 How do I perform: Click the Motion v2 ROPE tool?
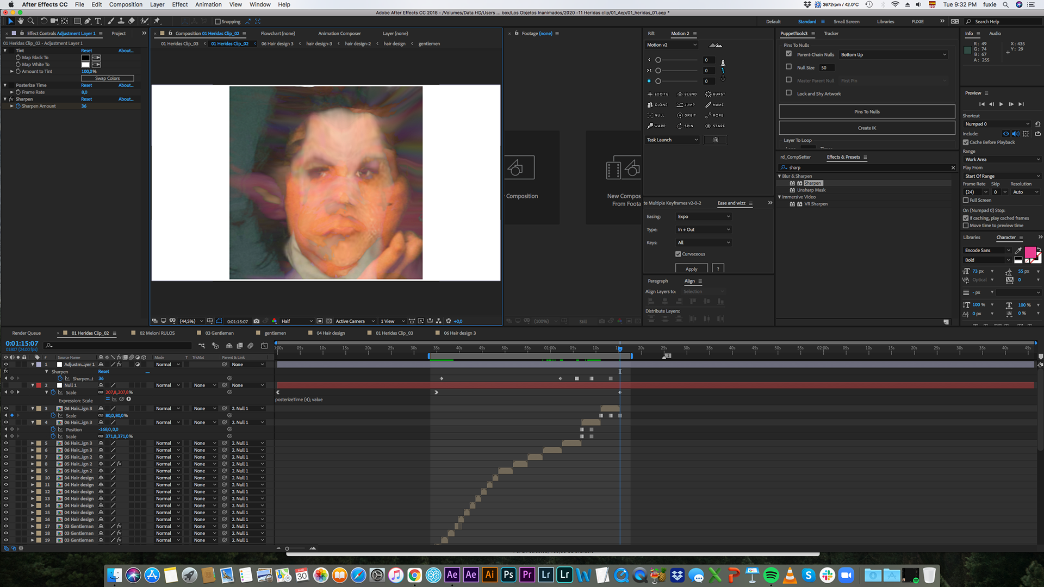(714, 115)
